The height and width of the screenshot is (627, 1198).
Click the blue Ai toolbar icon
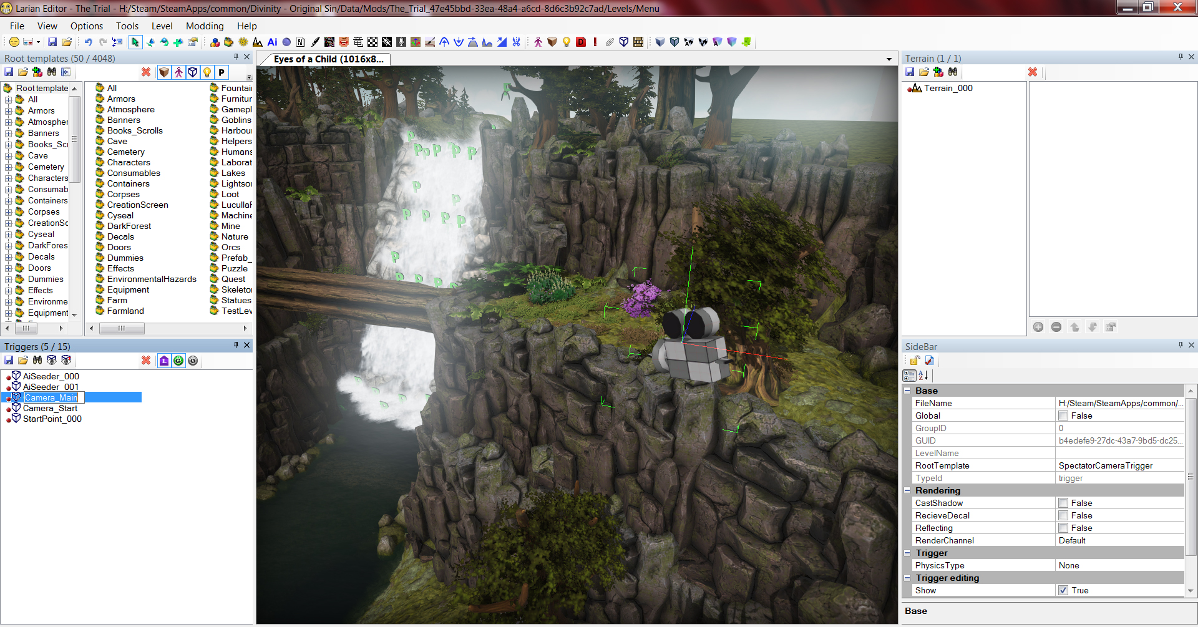(272, 42)
